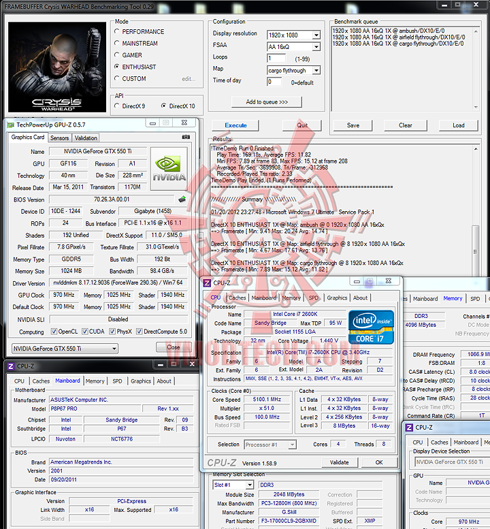This screenshot has height=529, width=490.
Task: Click the Save queue button
Action: point(353,125)
